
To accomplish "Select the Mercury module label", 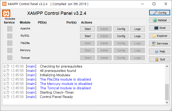I will (x=25, y=50).
